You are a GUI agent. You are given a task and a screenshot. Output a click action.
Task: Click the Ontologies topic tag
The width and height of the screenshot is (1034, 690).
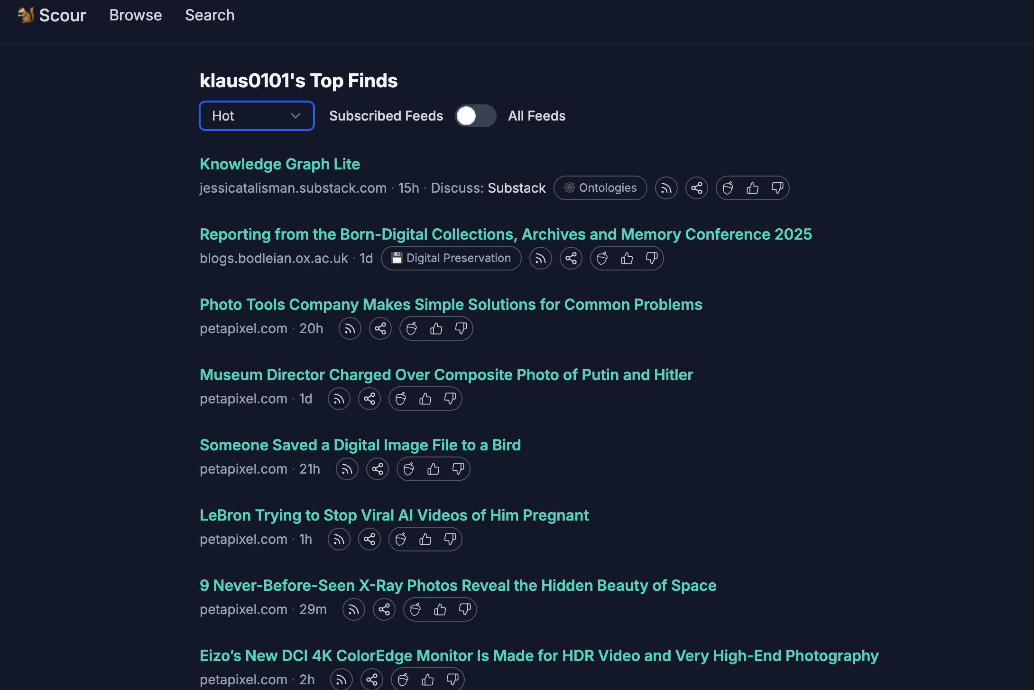(600, 188)
